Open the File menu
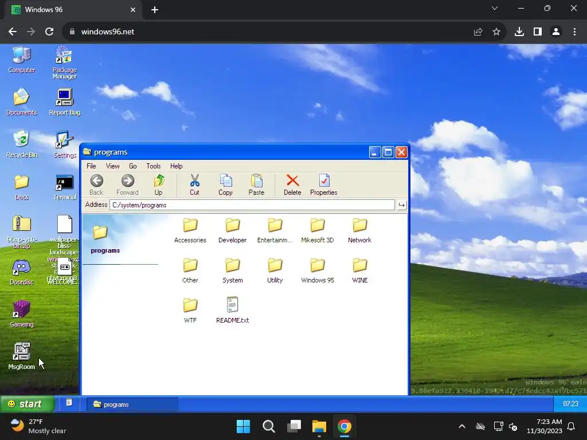 91,166
